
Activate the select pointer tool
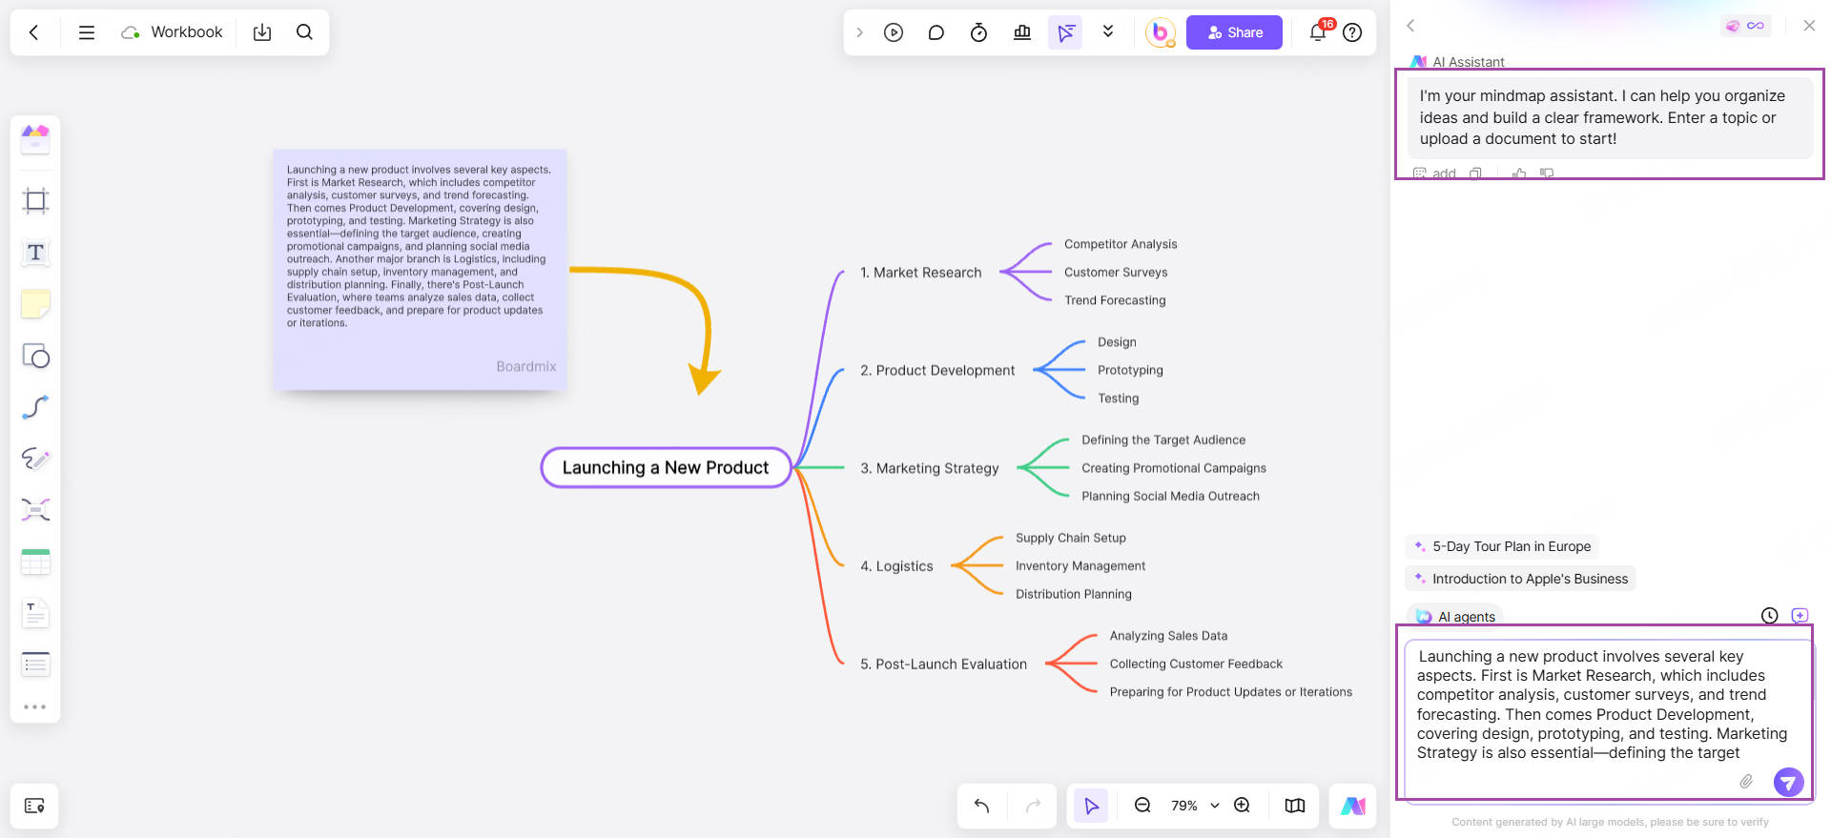1091,807
